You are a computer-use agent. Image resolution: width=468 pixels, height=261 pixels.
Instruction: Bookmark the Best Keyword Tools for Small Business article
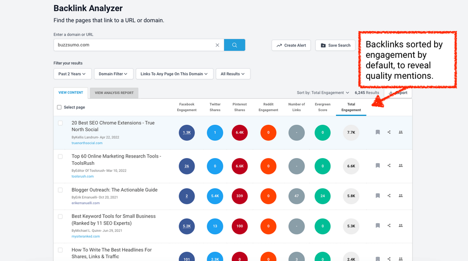(x=378, y=225)
